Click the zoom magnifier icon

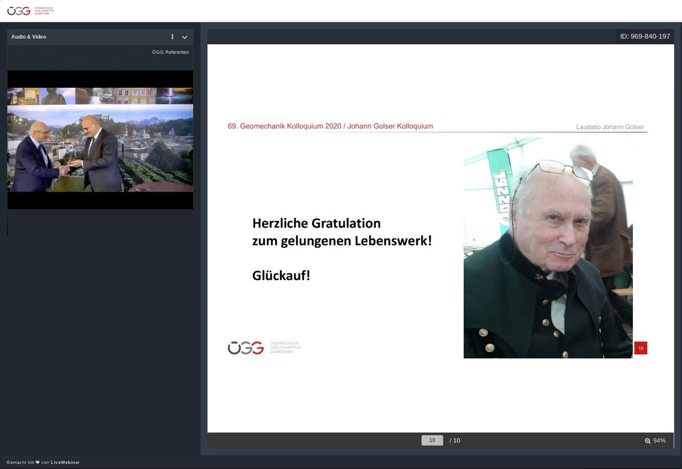click(x=647, y=441)
